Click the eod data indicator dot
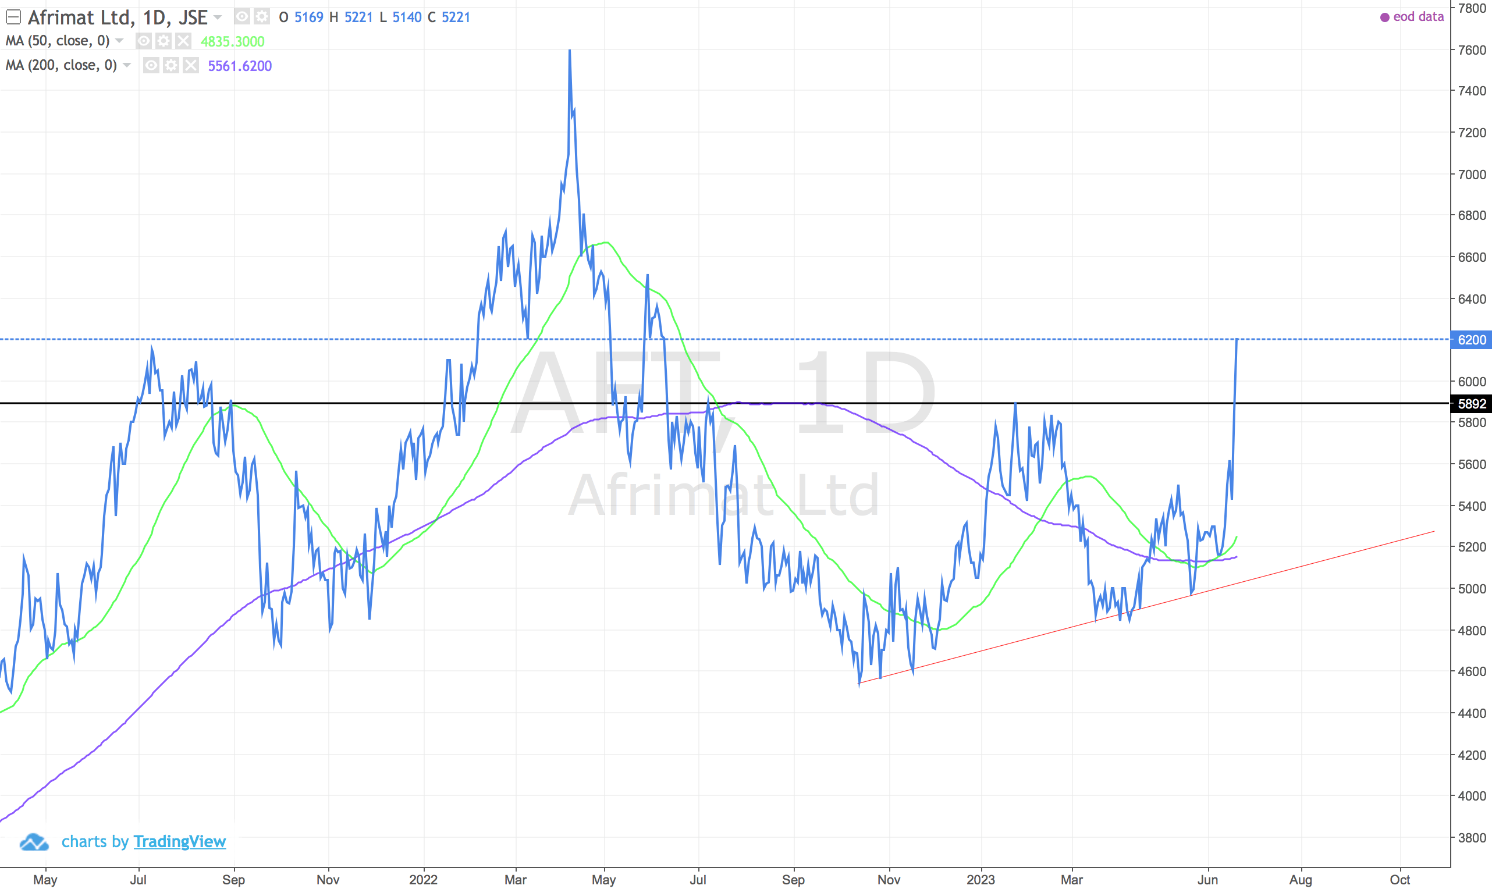Viewport: 1492px width, 889px height. coord(1385,17)
